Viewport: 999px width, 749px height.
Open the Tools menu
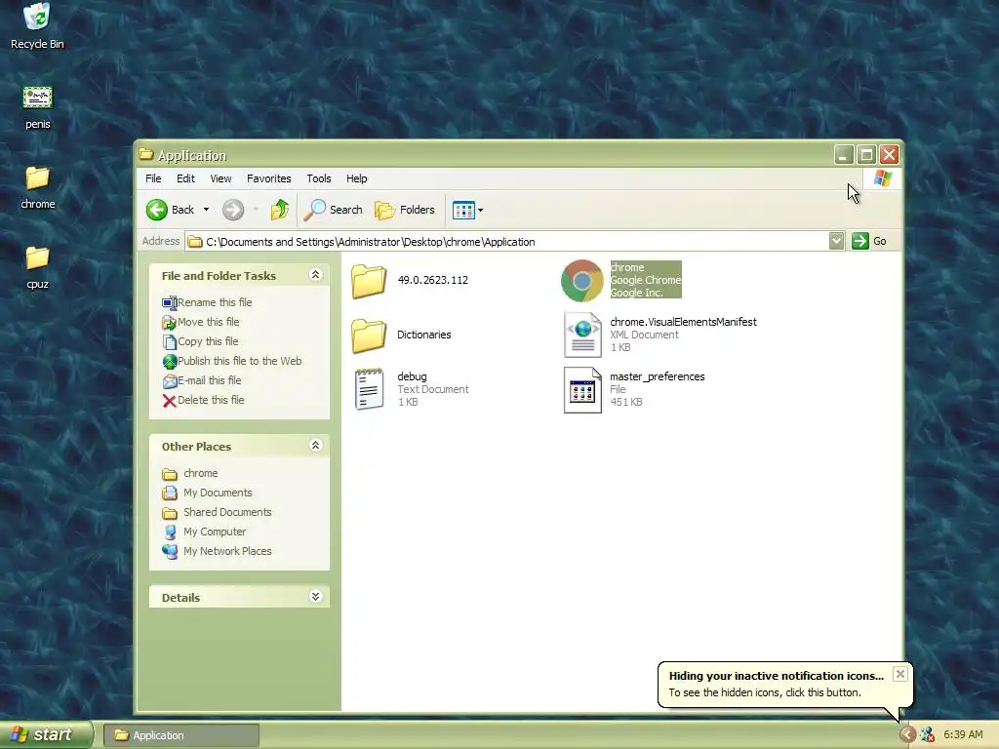pyautogui.click(x=319, y=178)
